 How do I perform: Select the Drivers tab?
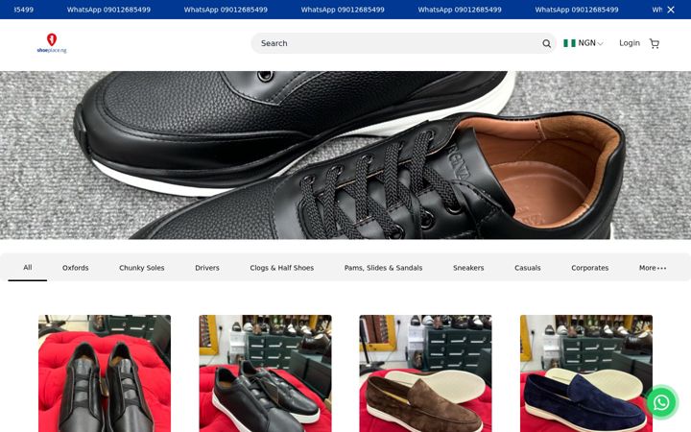207,268
